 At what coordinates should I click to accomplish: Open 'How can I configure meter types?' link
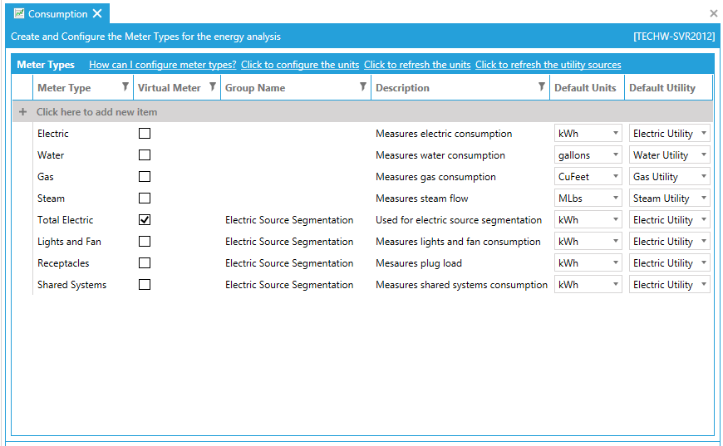point(162,65)
